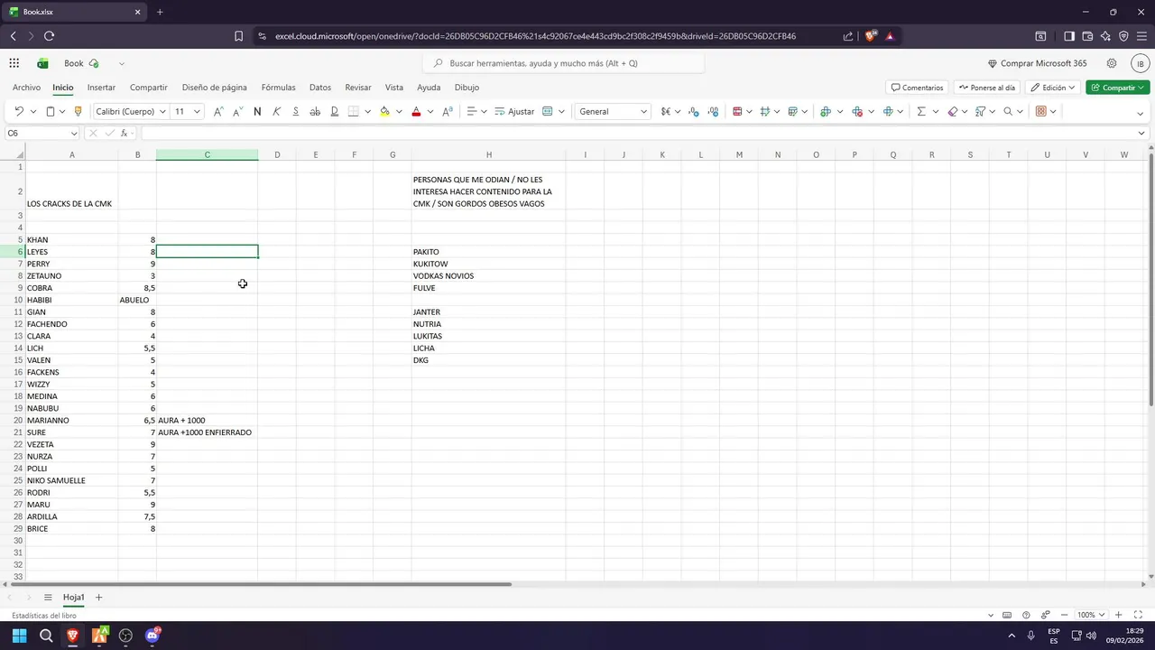This screenshot has width=1155, height=650.
Task: Apply yellow fill color bucket
Action: tap(384, 111)
